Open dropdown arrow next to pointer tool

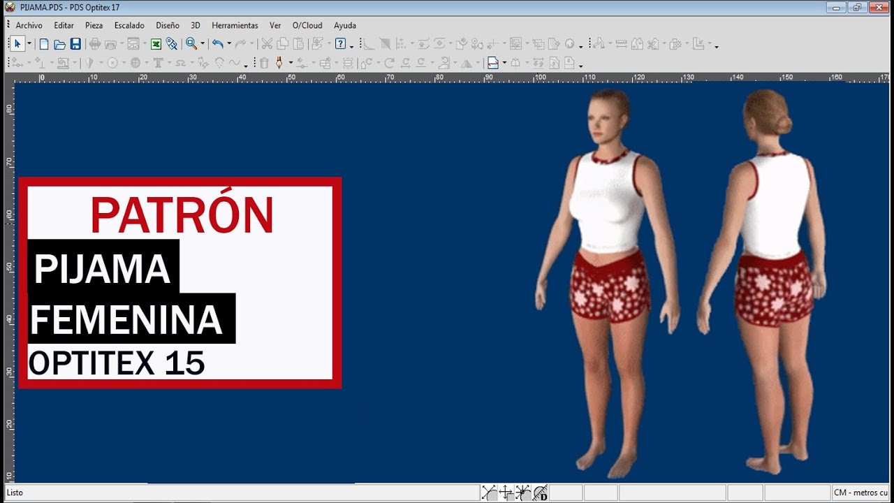coord(29,44)
